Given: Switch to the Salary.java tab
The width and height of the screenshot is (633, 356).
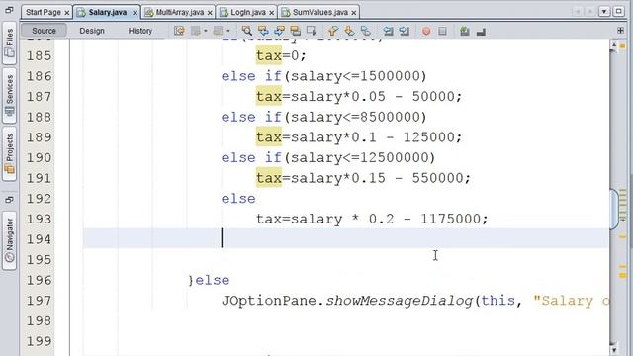Looking at the screenshot, I should coord(107,12).
